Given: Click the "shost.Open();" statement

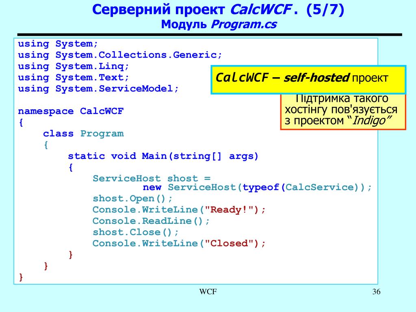Looking at the screenshot, I should [x=133, y=198].
